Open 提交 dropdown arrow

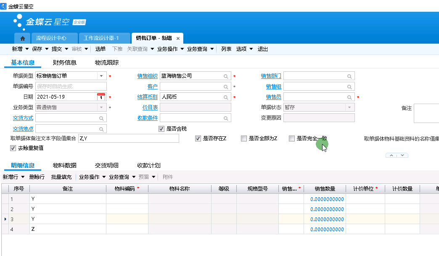click(x=66, y=49)
